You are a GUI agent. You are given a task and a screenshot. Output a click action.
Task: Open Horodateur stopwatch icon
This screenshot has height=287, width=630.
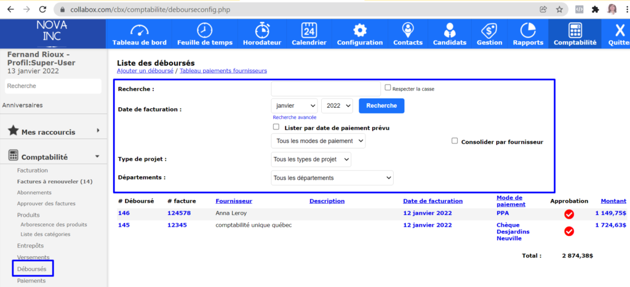click(x=262, y=30)
